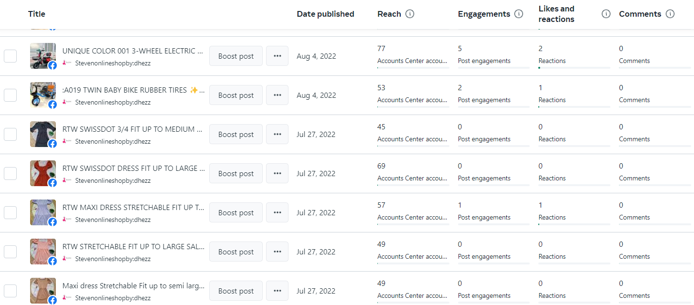The image size is (694, 305).
Task: Click the Title column header
Action: 37,14
